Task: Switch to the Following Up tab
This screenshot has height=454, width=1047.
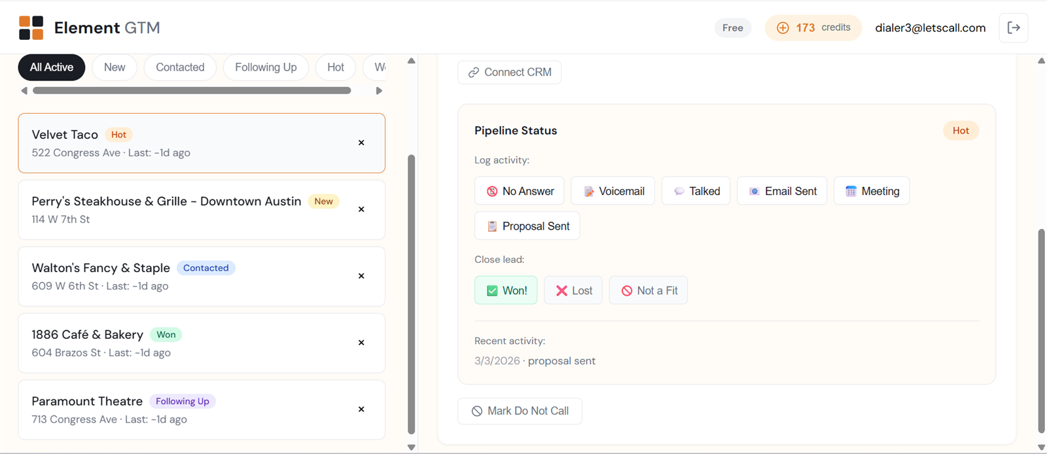Action: point(266,67)
